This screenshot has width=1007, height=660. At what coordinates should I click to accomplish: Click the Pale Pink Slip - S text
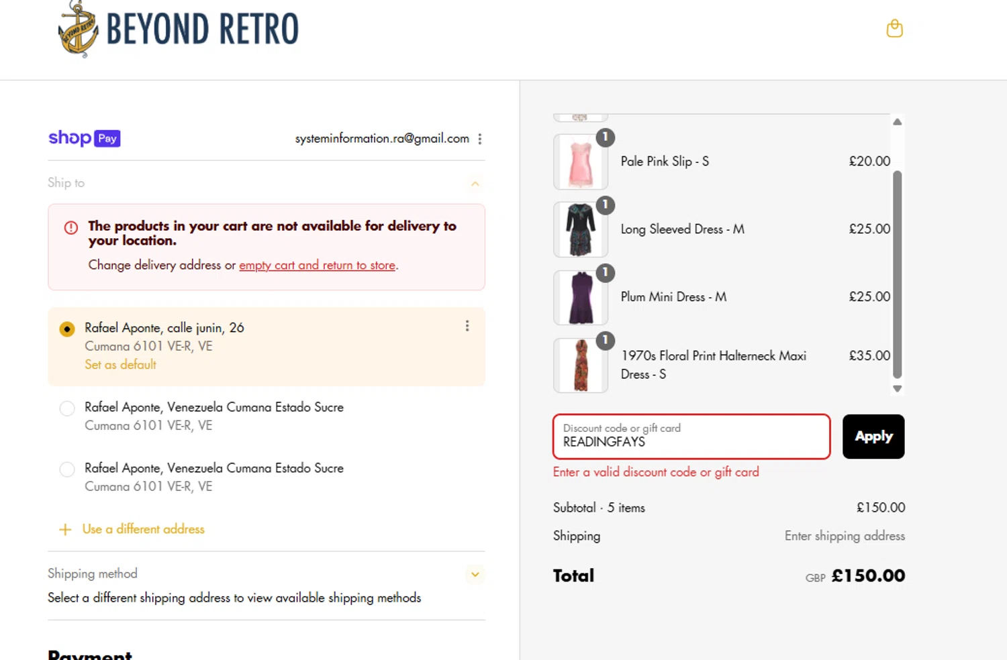tap(665, 162)
